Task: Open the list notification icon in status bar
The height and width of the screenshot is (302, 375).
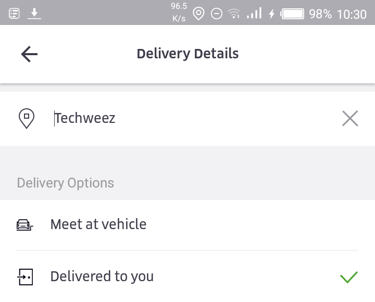Action: [14, 14]
